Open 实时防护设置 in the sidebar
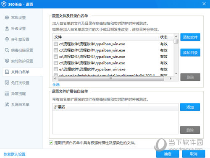This screenshot has height=158, width=210. [x=22, y=61]
